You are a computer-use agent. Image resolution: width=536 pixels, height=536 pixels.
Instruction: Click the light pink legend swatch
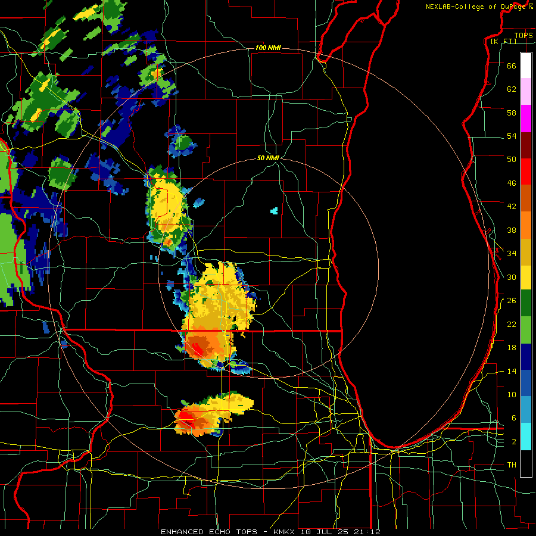[x=526, y=92]
